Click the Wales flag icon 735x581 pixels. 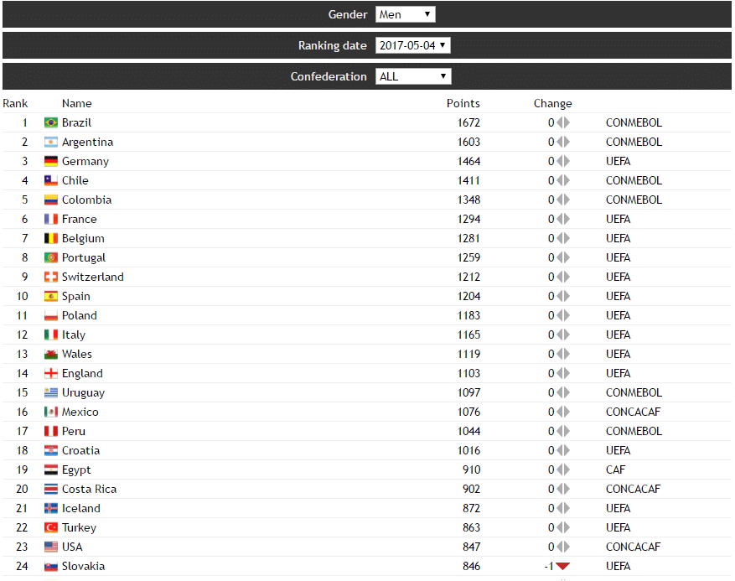(x=50, y=354)
